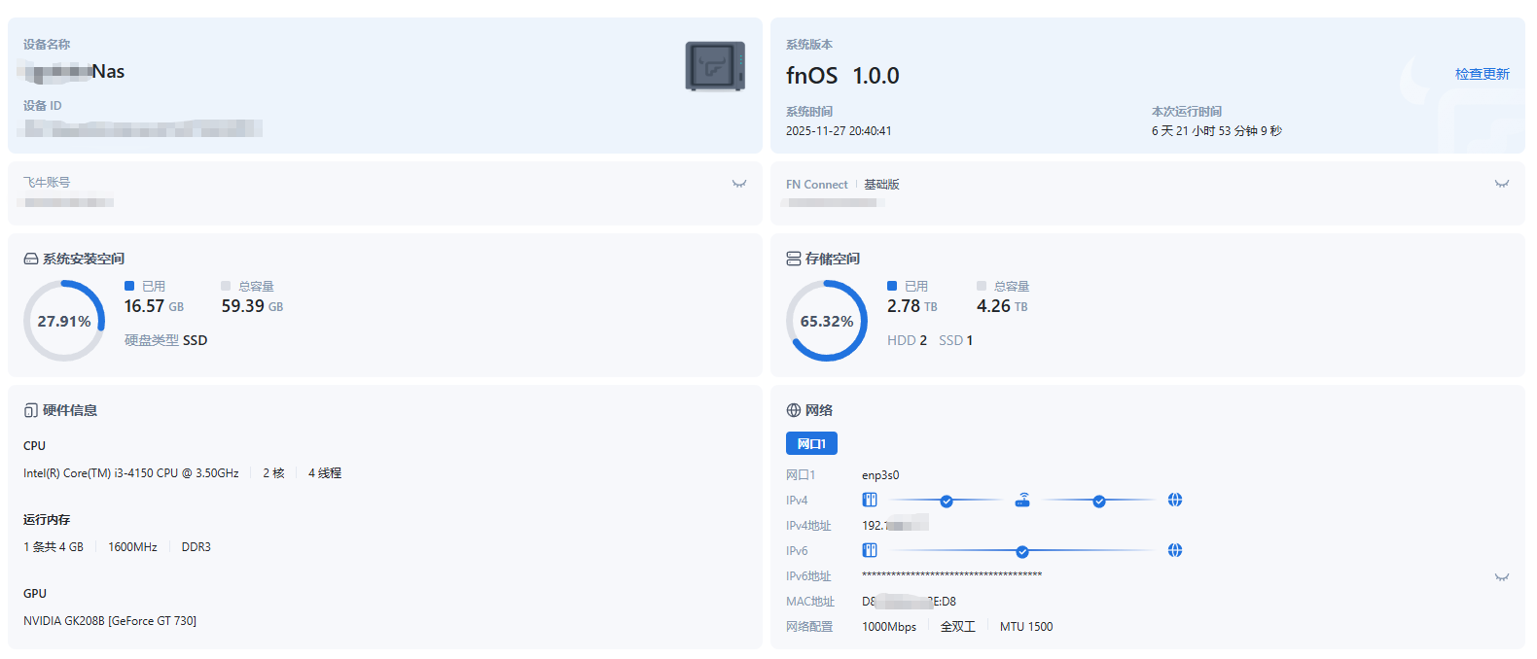Click the device name ending in Nas
This screenshot has width=1537, height=659.
click(x=74, y=71)
